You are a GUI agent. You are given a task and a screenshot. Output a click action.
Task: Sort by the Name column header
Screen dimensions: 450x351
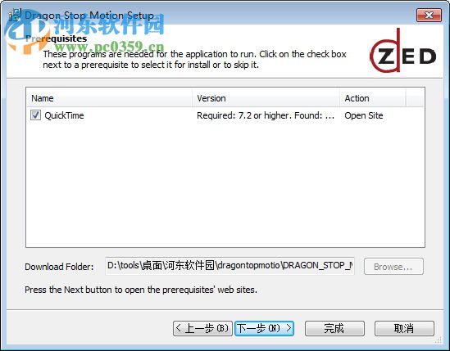click(109, 98)
